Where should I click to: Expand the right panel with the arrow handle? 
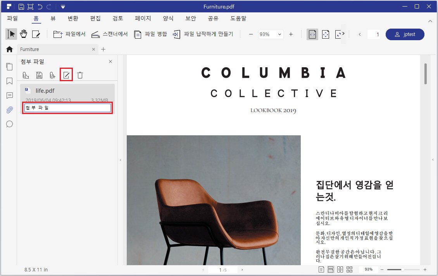433,160
